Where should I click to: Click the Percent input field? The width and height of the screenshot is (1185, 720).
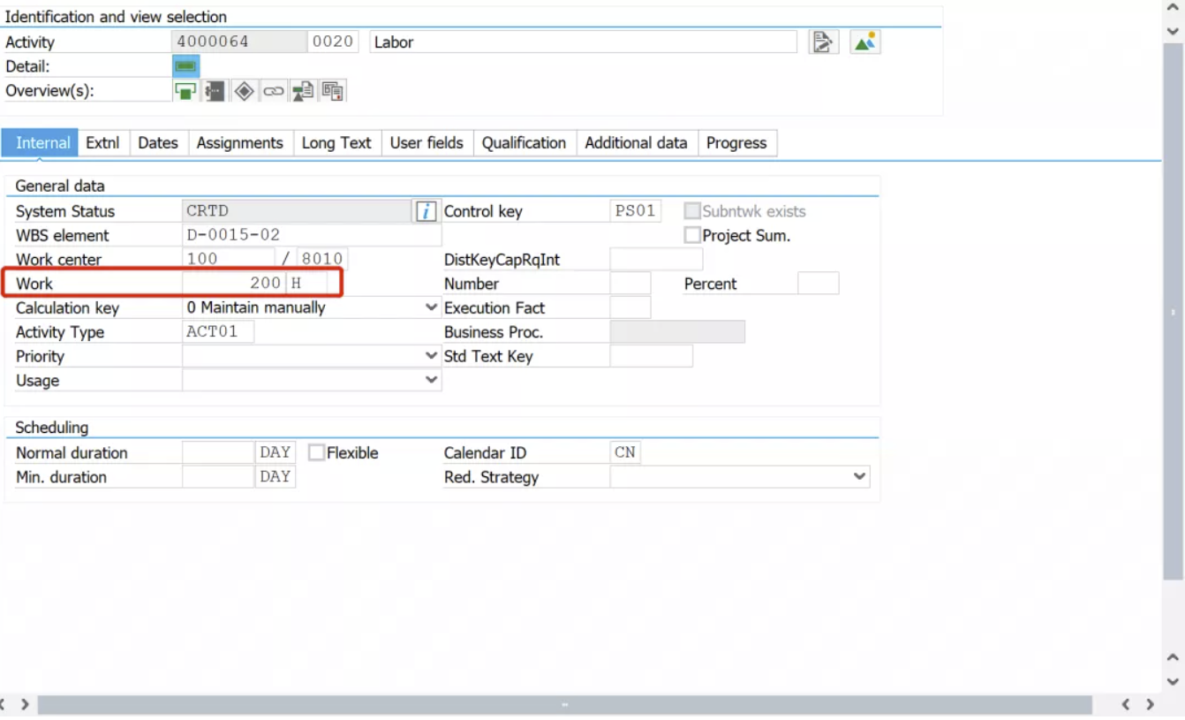(819, 284)
